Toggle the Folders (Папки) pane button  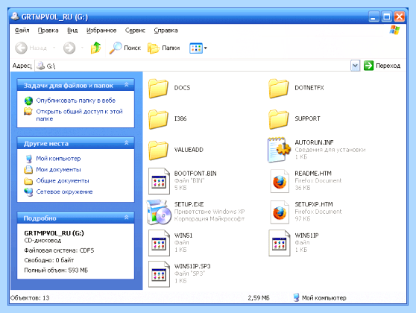164,48
